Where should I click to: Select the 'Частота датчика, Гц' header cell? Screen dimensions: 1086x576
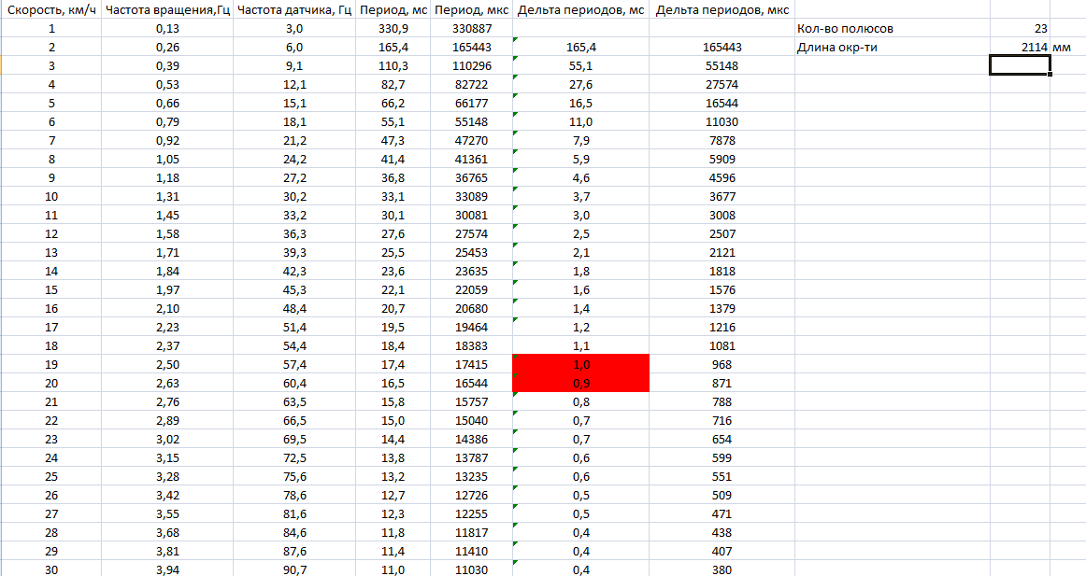294,10
